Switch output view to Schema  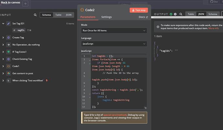[x=213, y=14]
